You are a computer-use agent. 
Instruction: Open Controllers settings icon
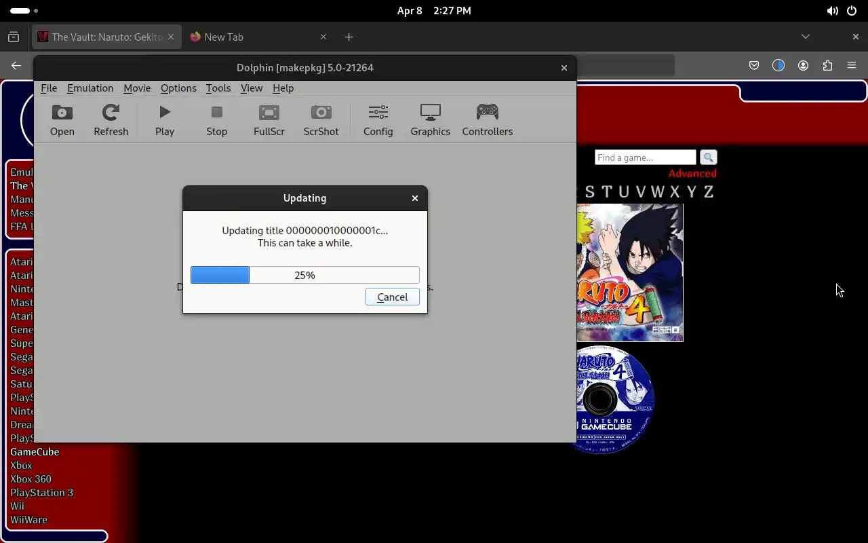click(x=487, y=121)
